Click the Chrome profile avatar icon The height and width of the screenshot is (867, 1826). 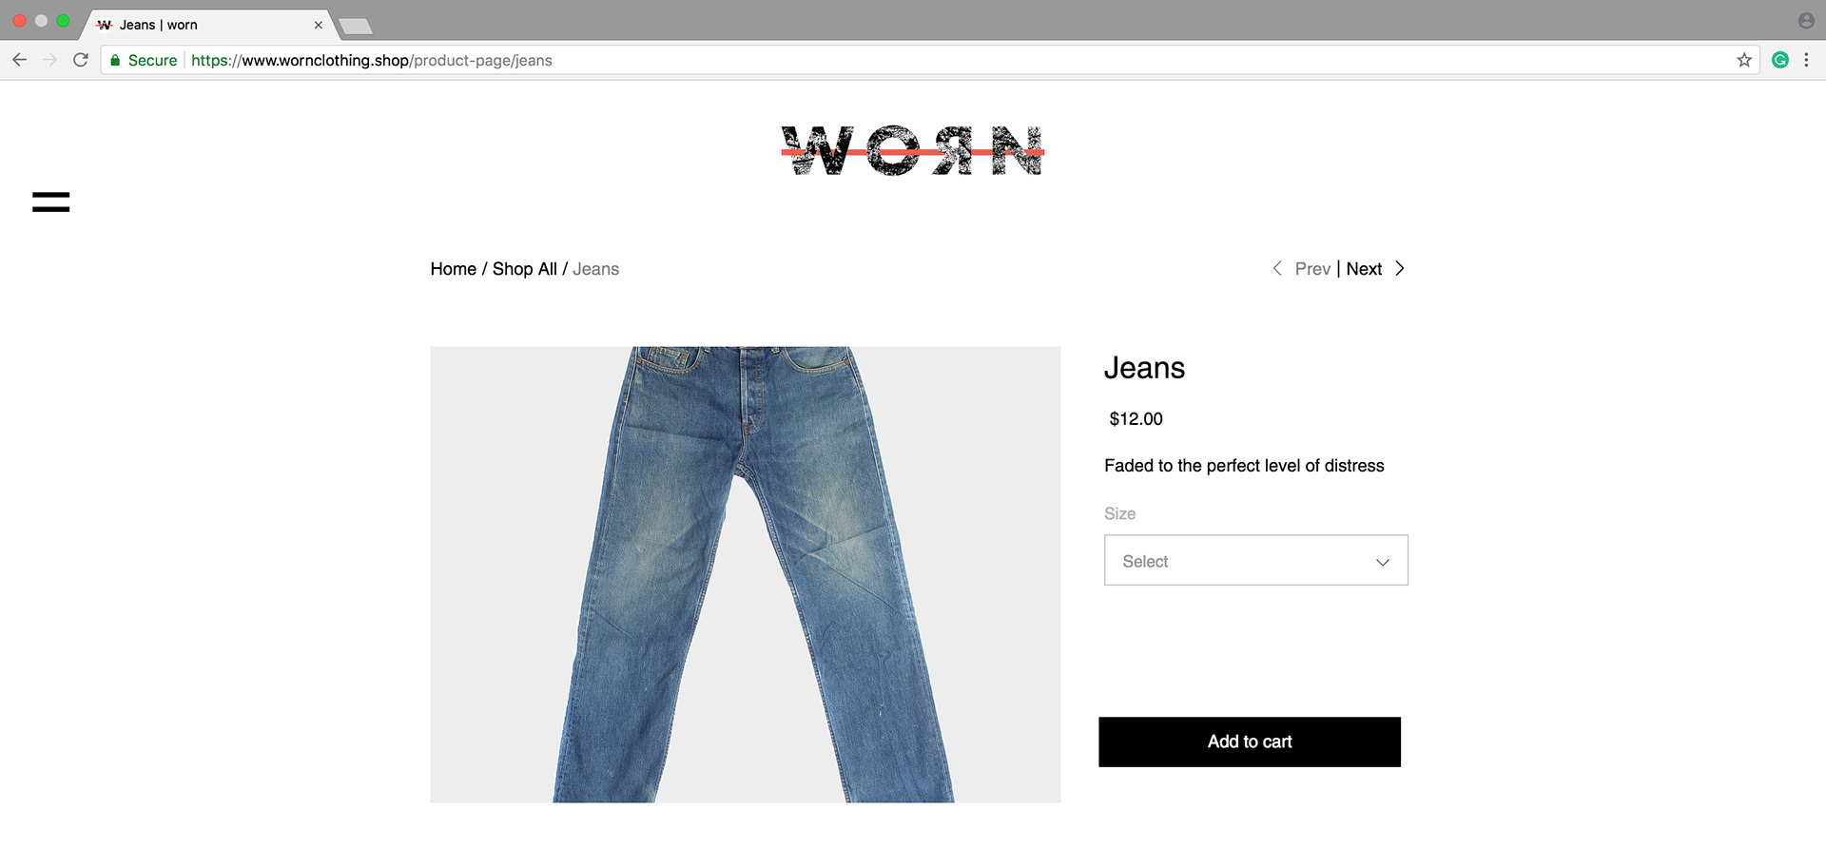point(1806,21)
